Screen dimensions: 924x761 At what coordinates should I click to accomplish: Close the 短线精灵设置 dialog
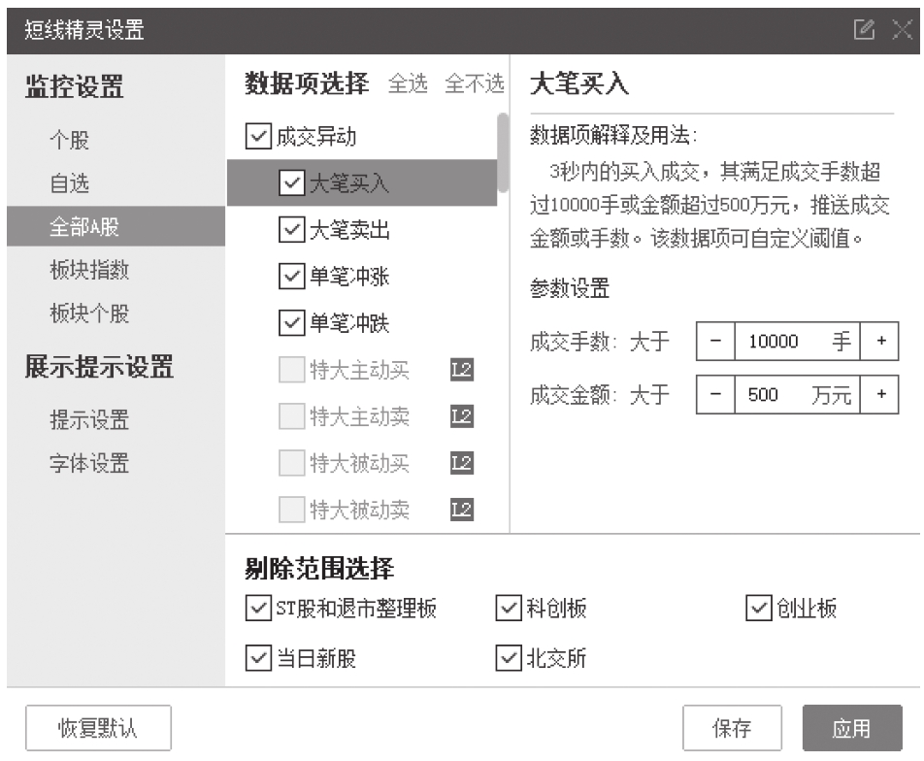pos(903,29)
